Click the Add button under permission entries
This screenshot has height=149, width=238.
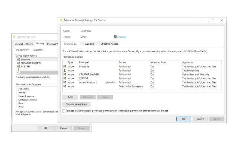point(70,97)
